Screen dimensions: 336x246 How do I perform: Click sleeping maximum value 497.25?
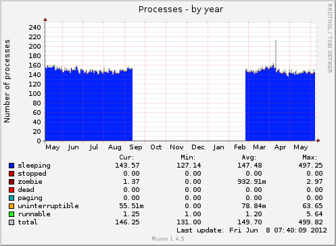point(310,166)
